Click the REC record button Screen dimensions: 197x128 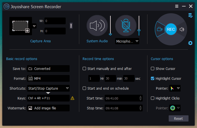coord(171,29)
